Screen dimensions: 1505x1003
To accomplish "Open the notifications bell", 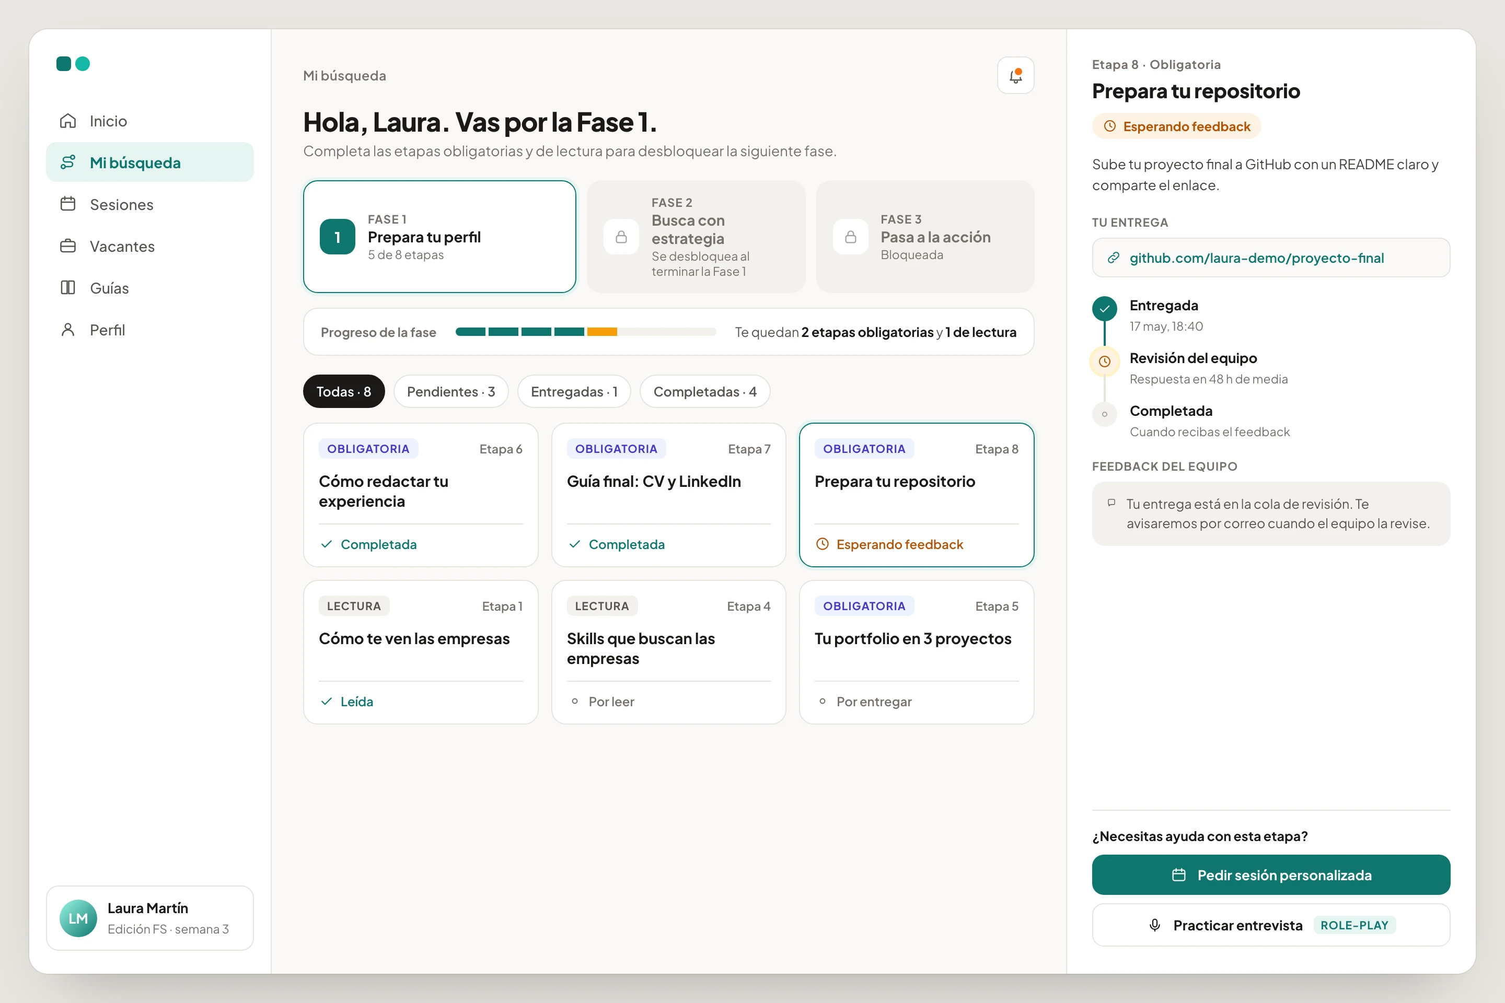I will 1015,75.
